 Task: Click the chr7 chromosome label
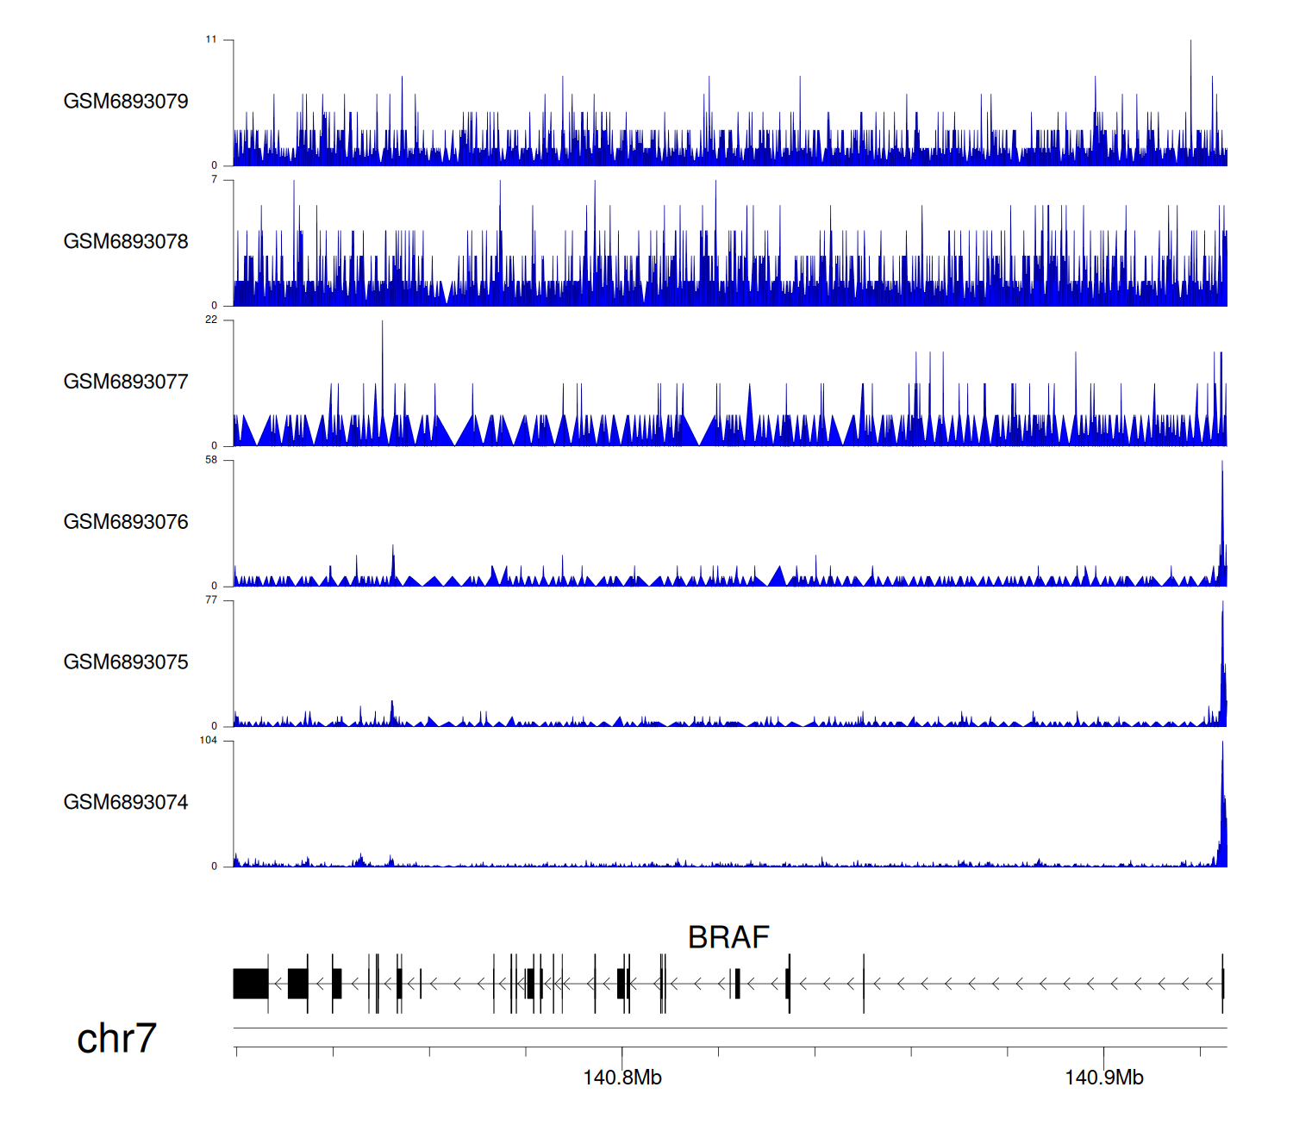(116, 1038)
